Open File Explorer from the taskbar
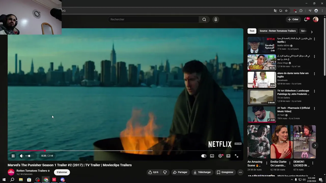 21,180
